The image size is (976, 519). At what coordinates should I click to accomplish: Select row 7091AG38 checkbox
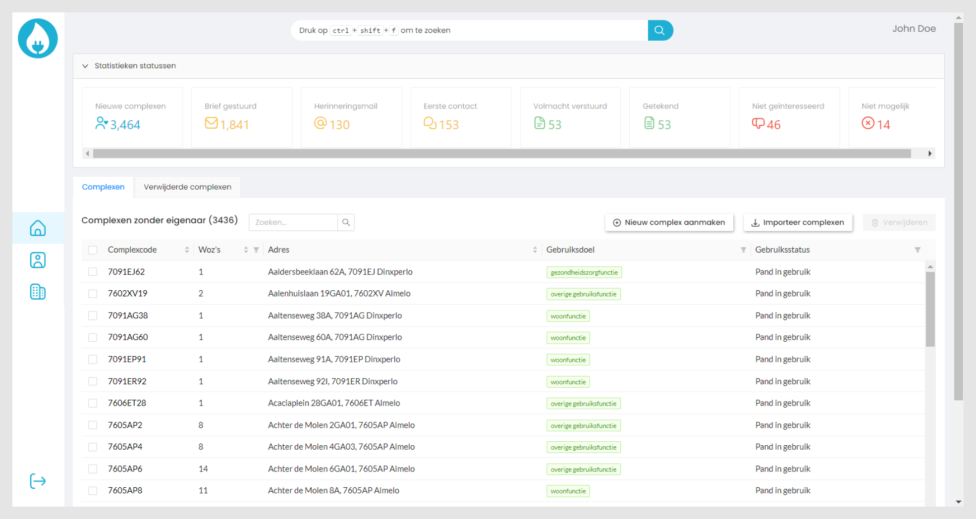(93, 315)
